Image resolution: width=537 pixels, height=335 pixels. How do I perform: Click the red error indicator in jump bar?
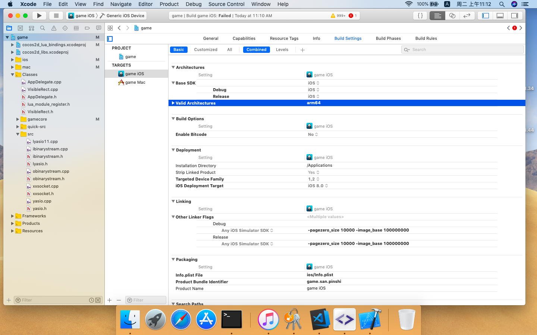(x=515, y=28)
